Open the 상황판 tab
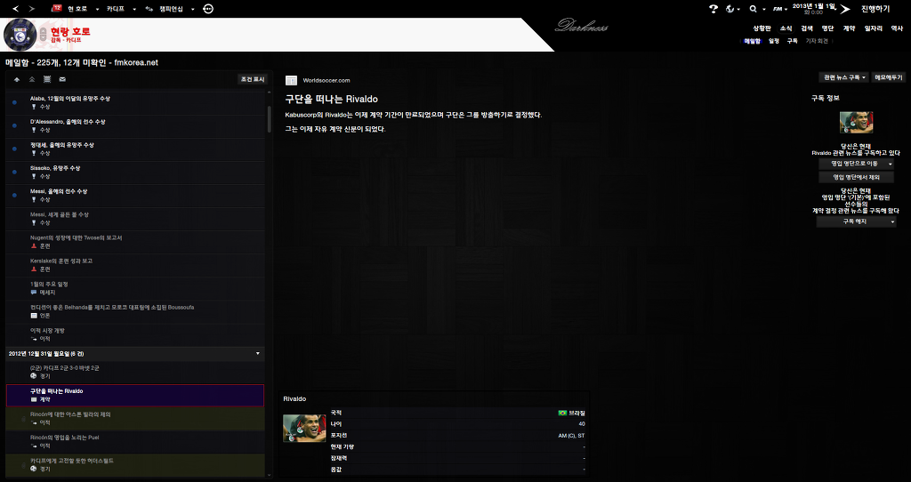The image size is (911, 482). click(x=762, y=28)
